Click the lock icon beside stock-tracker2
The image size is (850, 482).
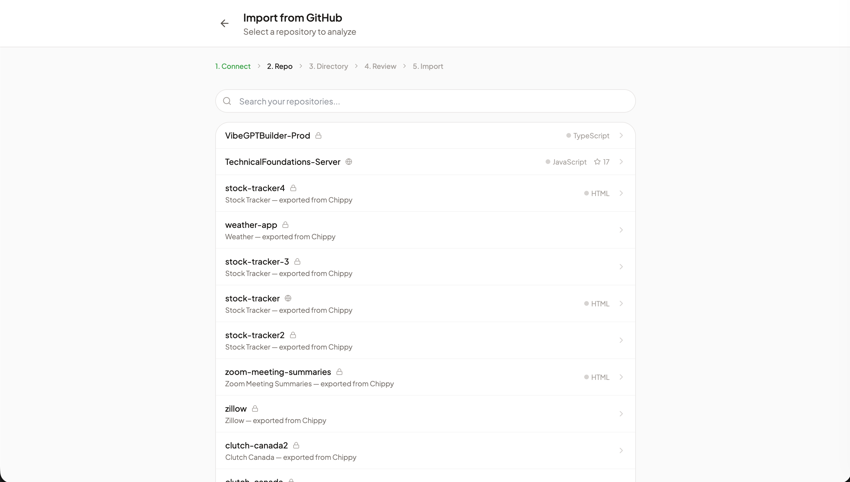(x=293, y=335)
